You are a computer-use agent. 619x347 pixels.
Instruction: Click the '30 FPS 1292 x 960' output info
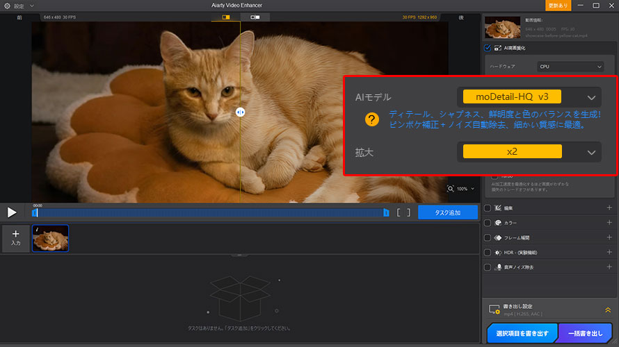click(419, 17)
